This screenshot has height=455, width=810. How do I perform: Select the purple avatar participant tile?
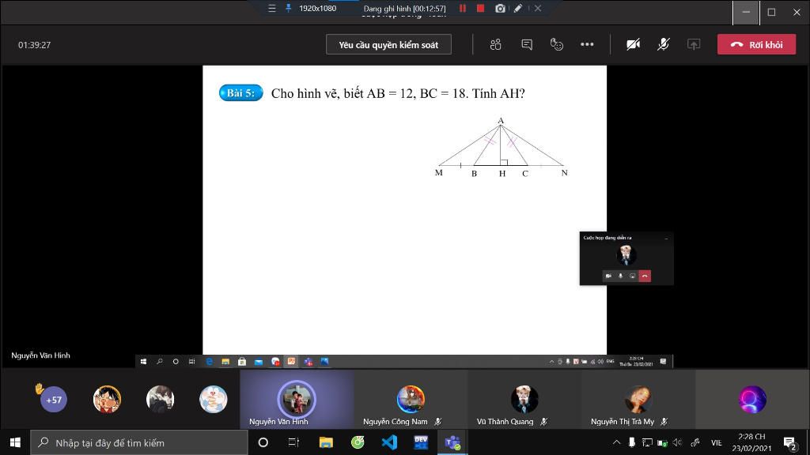click(x=752, y=399)
